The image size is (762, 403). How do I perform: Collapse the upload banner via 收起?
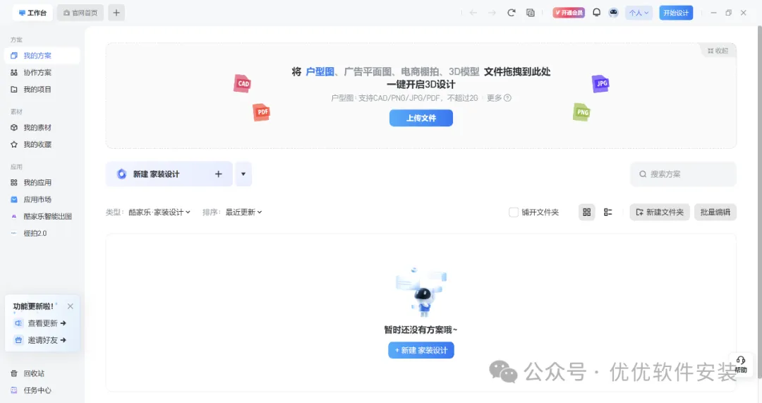718,51
